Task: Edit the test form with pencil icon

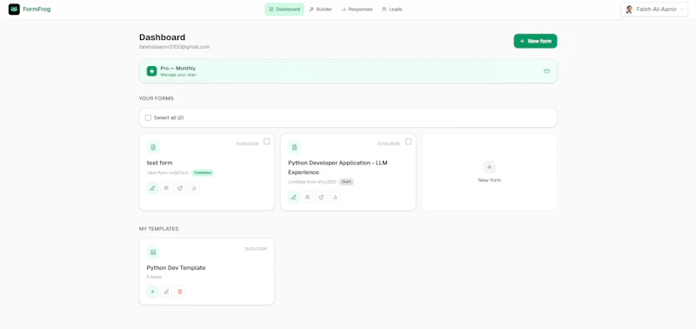Action: (152, 188)
